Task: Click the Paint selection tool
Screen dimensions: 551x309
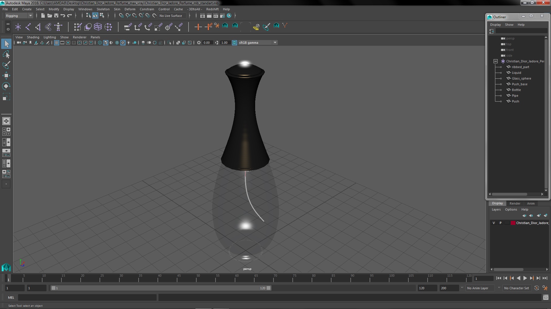Action: point(6,65)
